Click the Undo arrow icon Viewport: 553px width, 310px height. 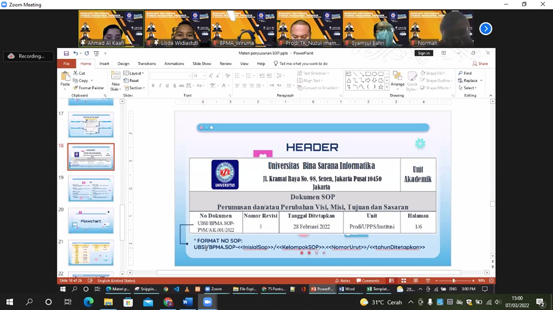75,54
